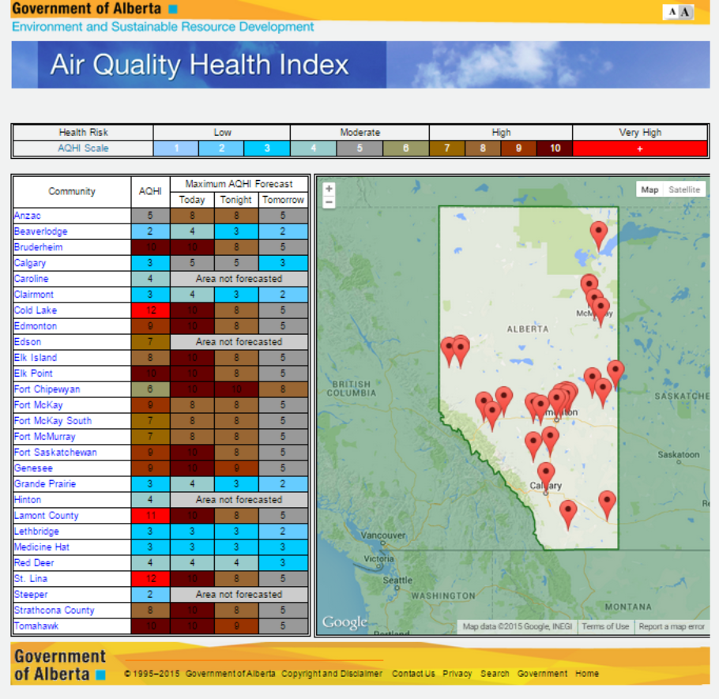
Task: Open the Caroline community link
Action: coord(31,279)
